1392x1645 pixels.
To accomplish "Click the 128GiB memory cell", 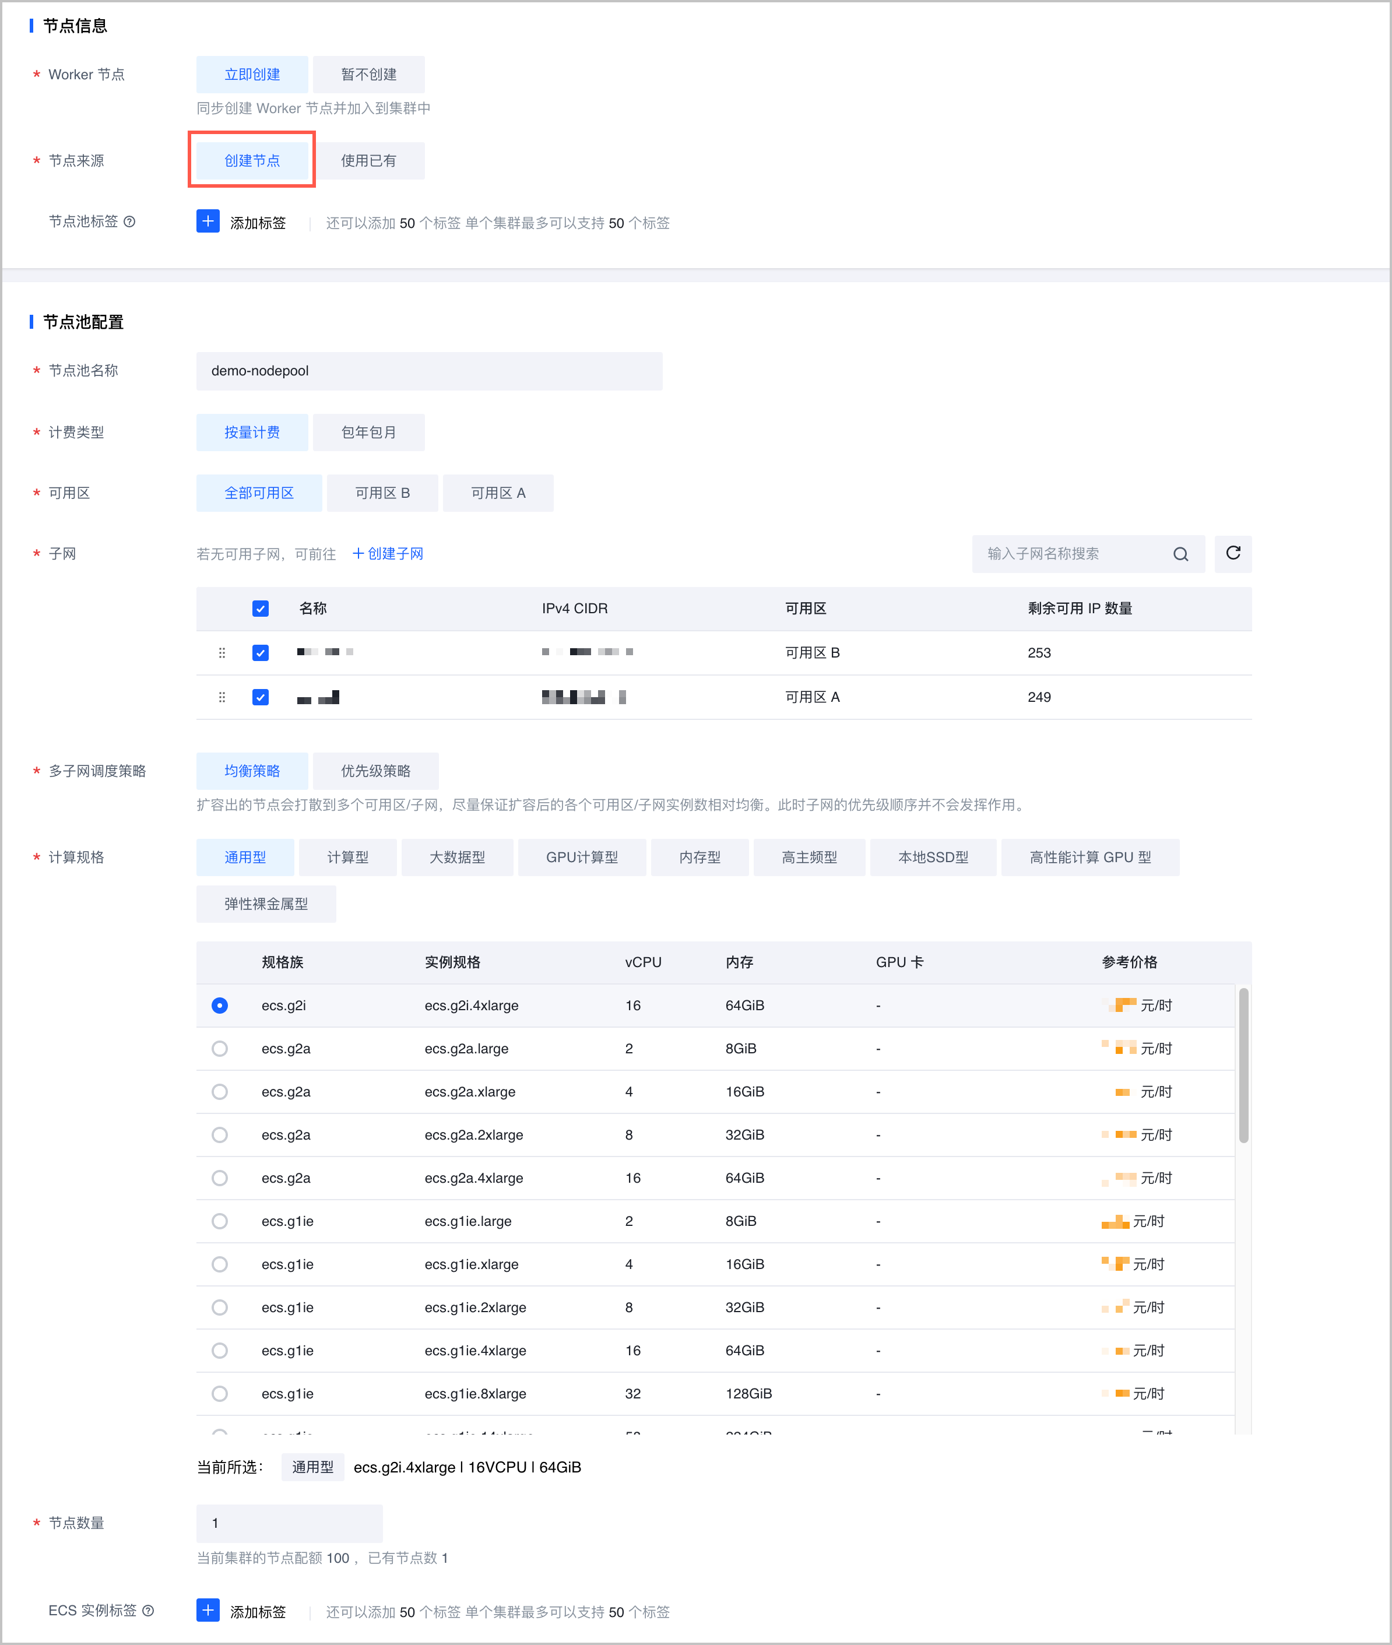I will coord(748,1393).
